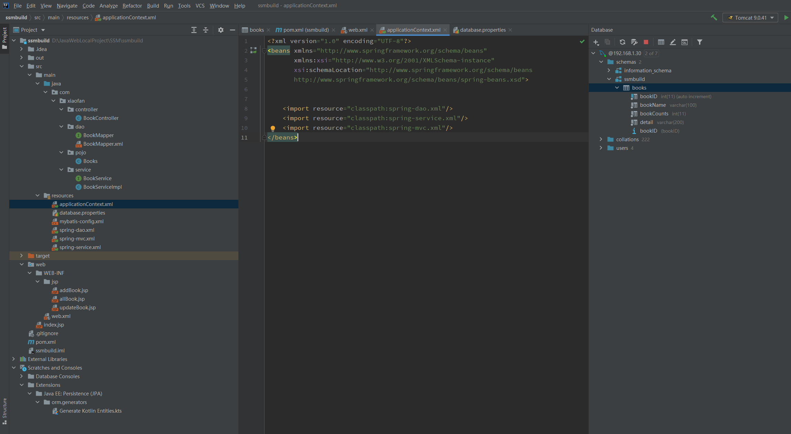Open the Tomcat 9.0.41 run configuration dropdown

point(750,18)
